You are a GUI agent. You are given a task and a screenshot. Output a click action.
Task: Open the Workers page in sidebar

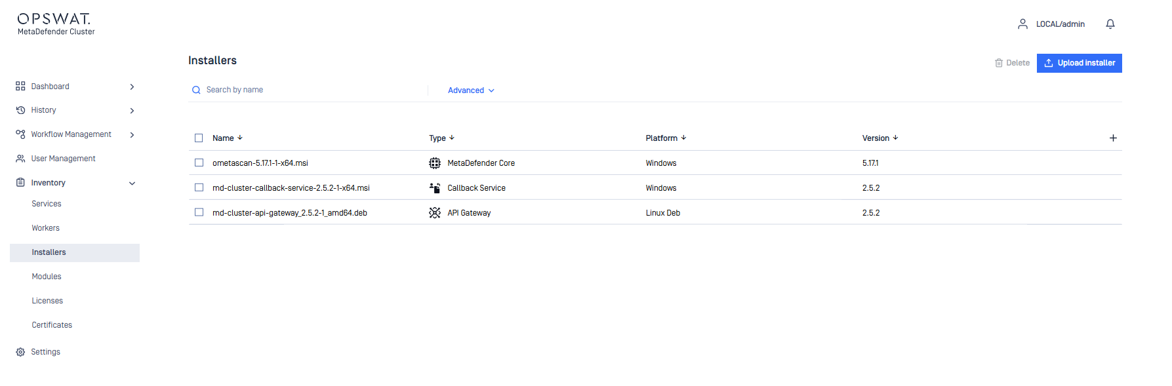click(x=46, y=228)
